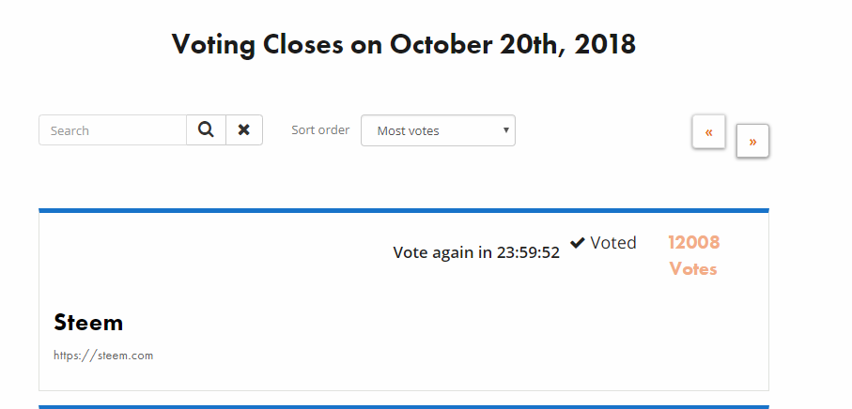Click the Voting Closes on October 20th heading
The image size is (852, 409).
[x=404, y=44]
